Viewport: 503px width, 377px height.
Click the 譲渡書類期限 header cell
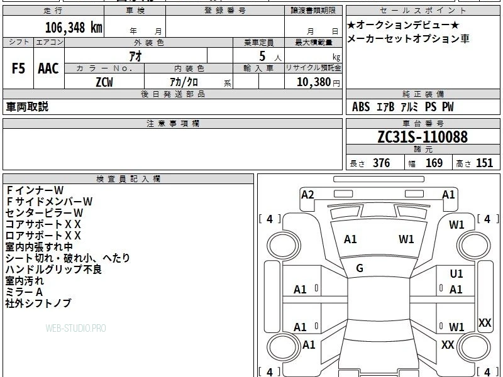point(313,11)
